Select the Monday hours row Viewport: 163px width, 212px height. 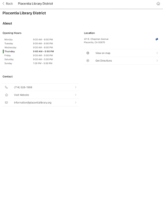click(x=29, y=39)
